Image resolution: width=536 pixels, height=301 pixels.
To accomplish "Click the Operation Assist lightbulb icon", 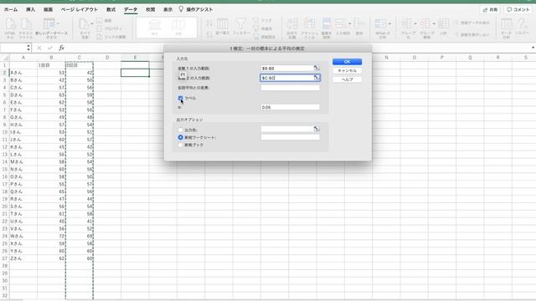I will (x=181, y=9).
